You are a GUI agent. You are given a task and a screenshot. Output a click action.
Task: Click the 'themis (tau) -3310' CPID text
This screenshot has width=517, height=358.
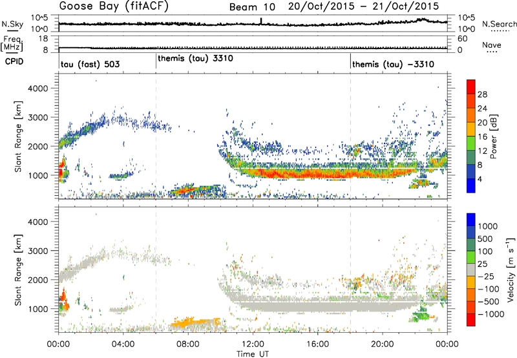coord(393,64)
